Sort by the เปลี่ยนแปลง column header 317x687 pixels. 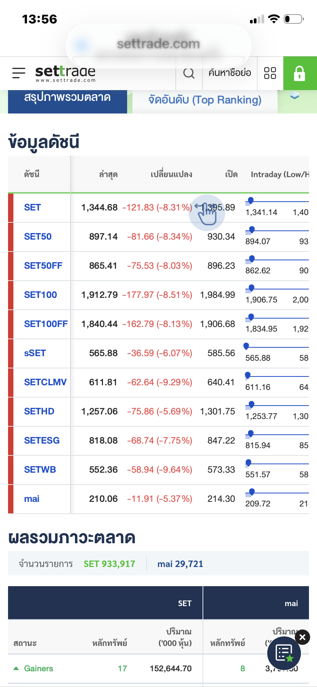pos(171,174)
